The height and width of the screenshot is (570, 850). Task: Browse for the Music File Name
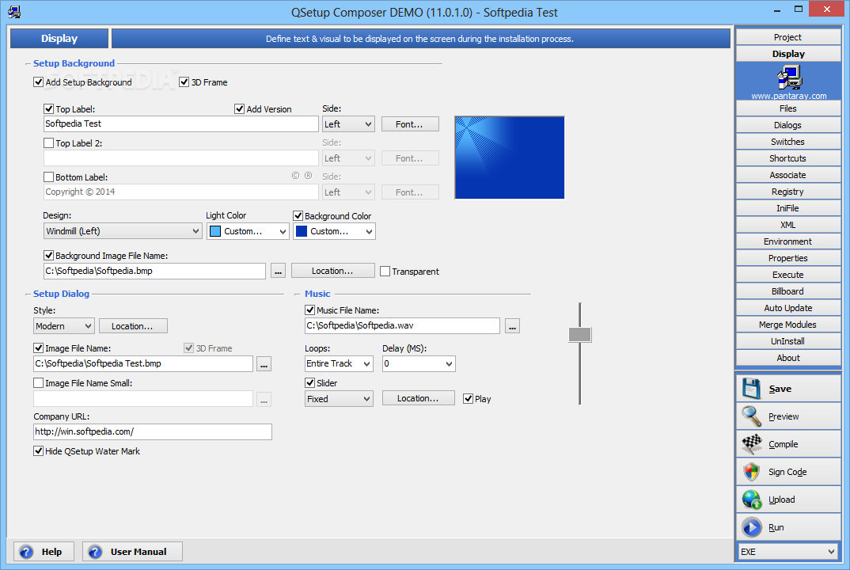(512, 326)
